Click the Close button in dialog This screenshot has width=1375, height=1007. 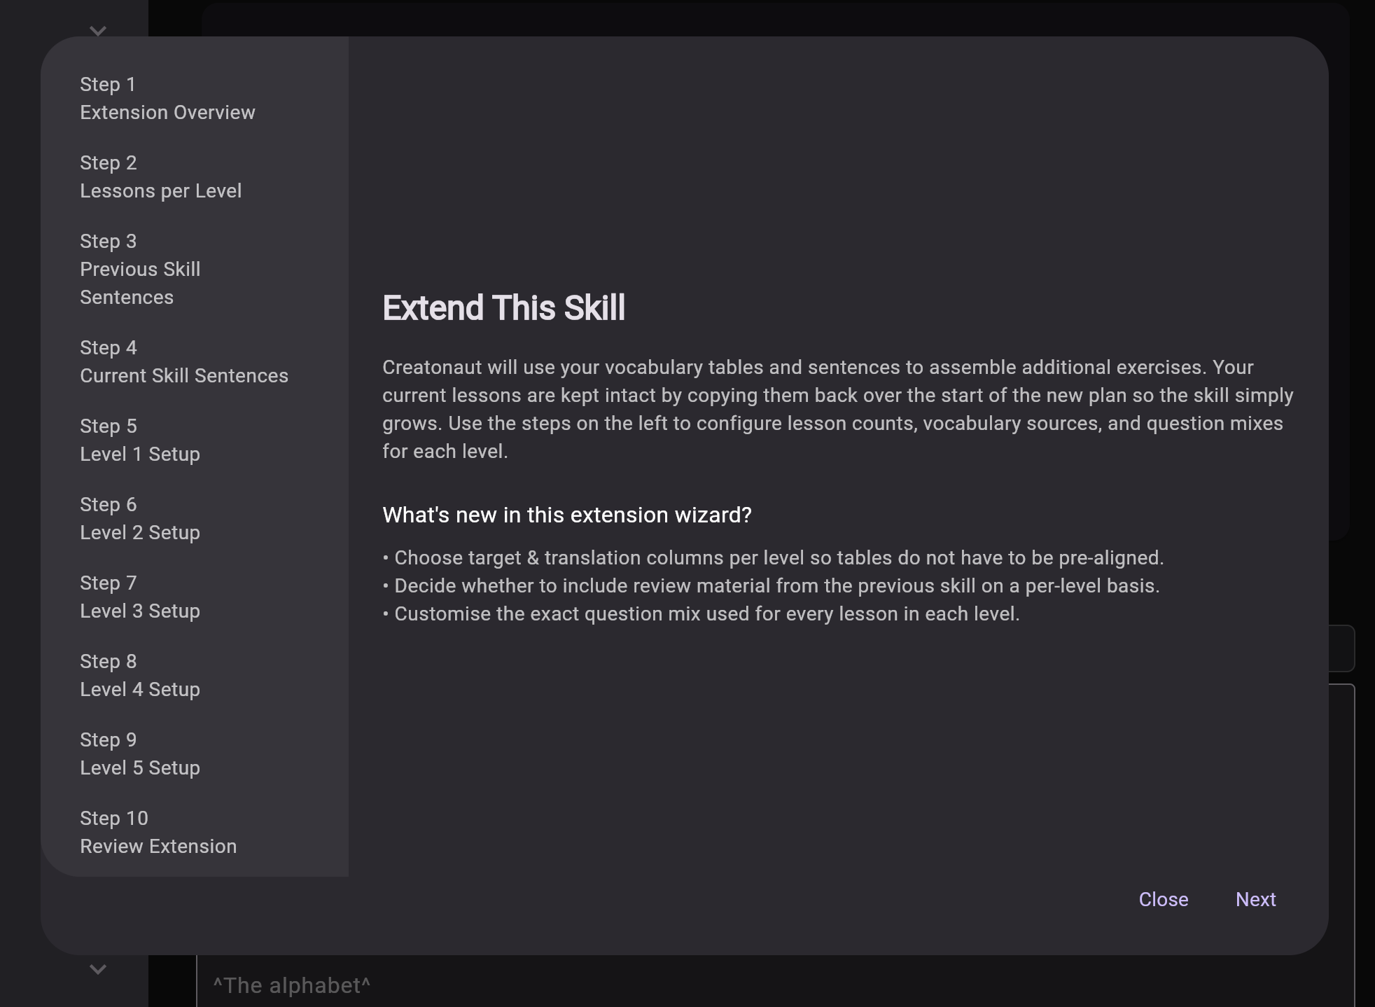pyautogui.click(x=1163, y=899)
